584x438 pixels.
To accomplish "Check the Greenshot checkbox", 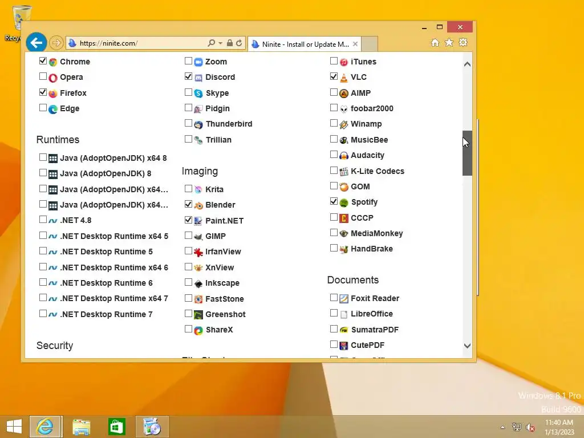I will click(x=188, y=314).
